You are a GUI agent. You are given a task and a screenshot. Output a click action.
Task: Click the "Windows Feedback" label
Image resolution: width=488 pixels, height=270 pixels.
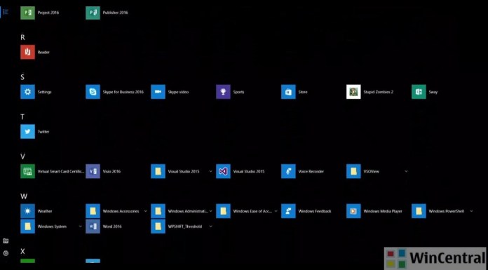pyautogui.click(x=315, y=211)
